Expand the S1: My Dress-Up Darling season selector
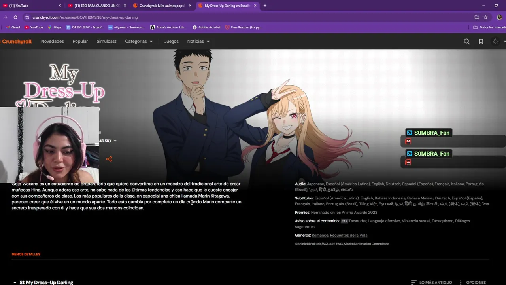The width and height of the screenshot is (506, 285). point(43,283)
